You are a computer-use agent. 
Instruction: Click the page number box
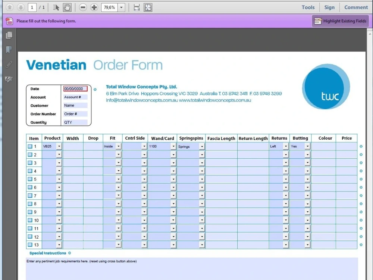pyautogui.click(x=32, y=7)
